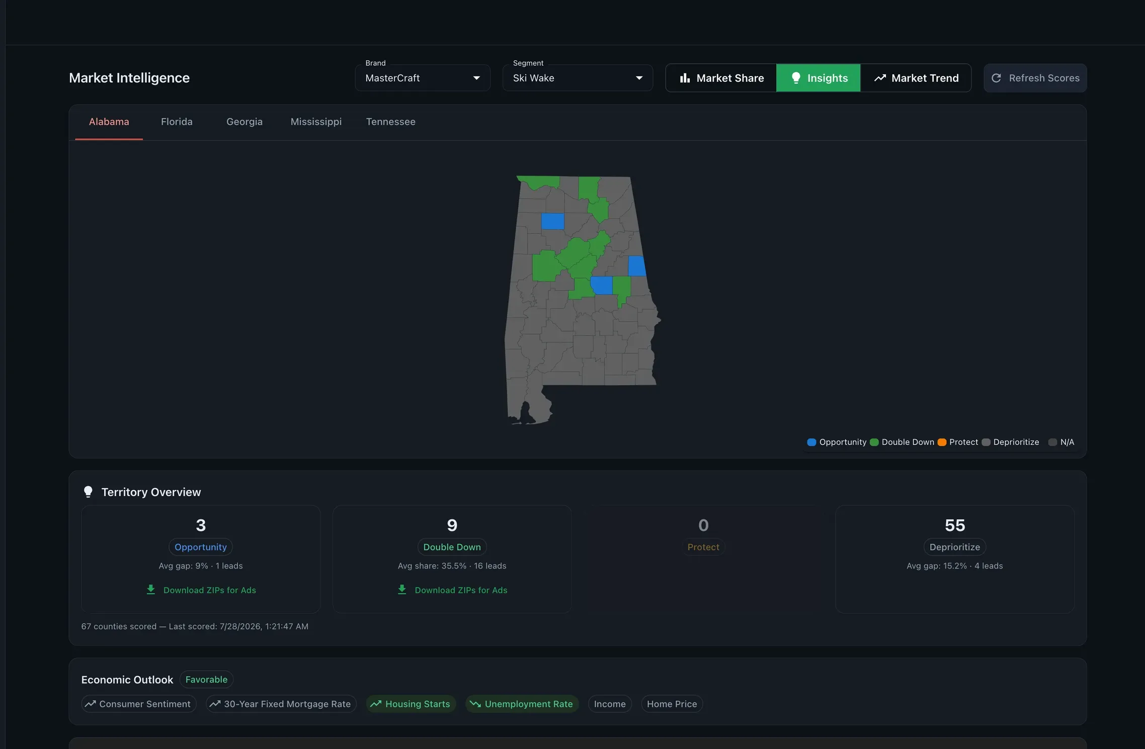Click the Housing Starts upward trend icon
This screenshot has height=749, width=1145.
point(376,704)
